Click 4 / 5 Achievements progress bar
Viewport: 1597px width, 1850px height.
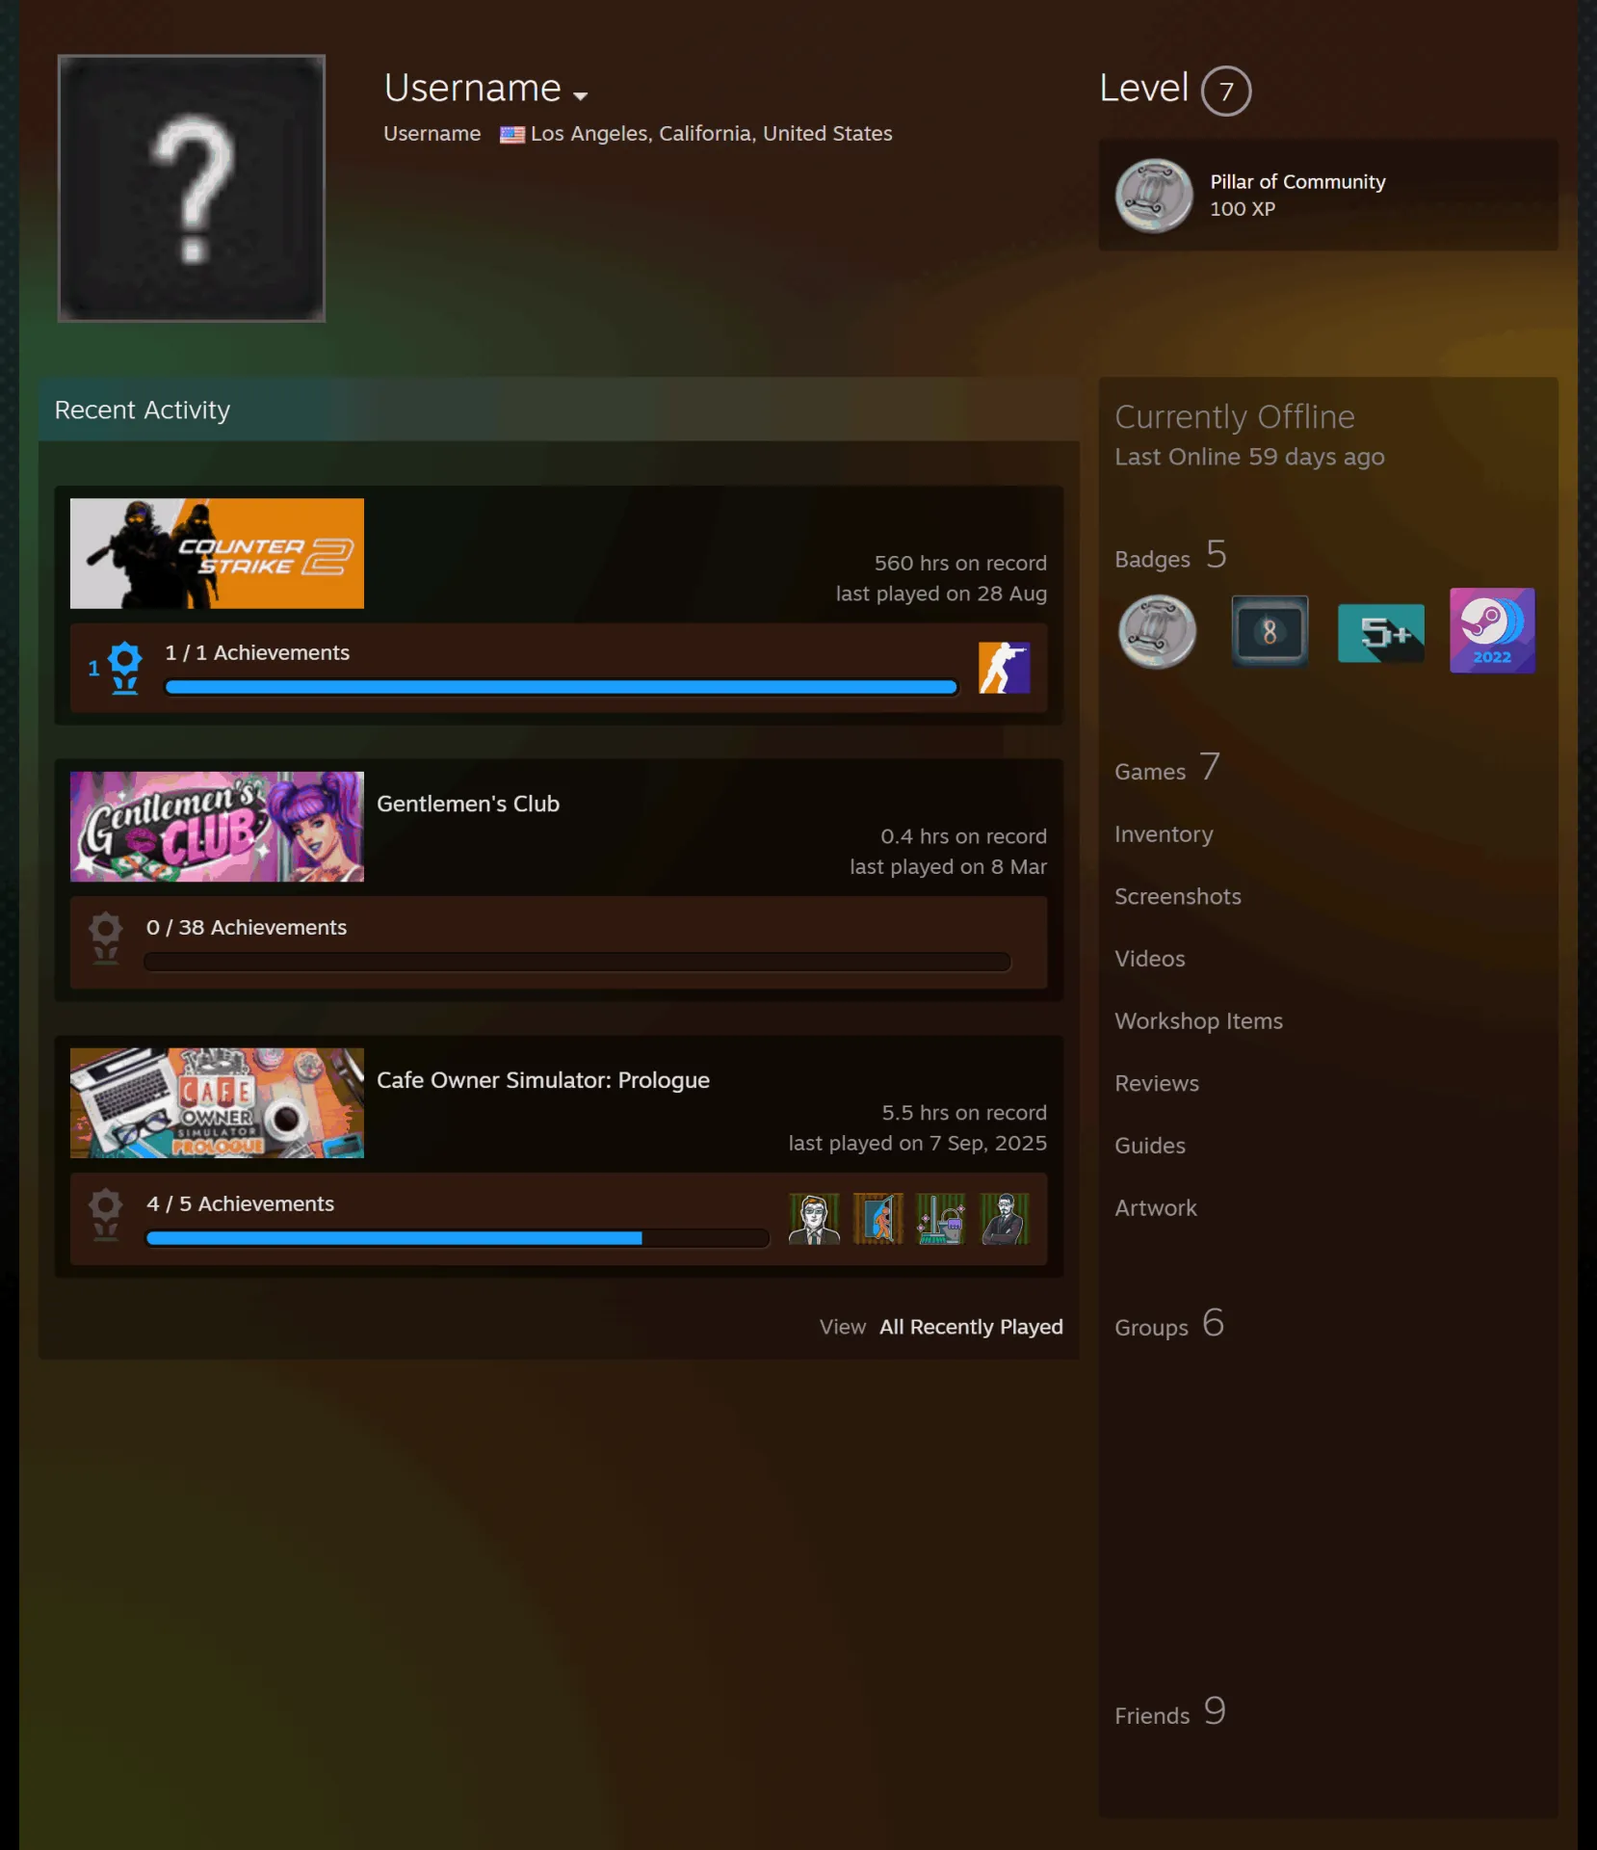coord(458,1238)
